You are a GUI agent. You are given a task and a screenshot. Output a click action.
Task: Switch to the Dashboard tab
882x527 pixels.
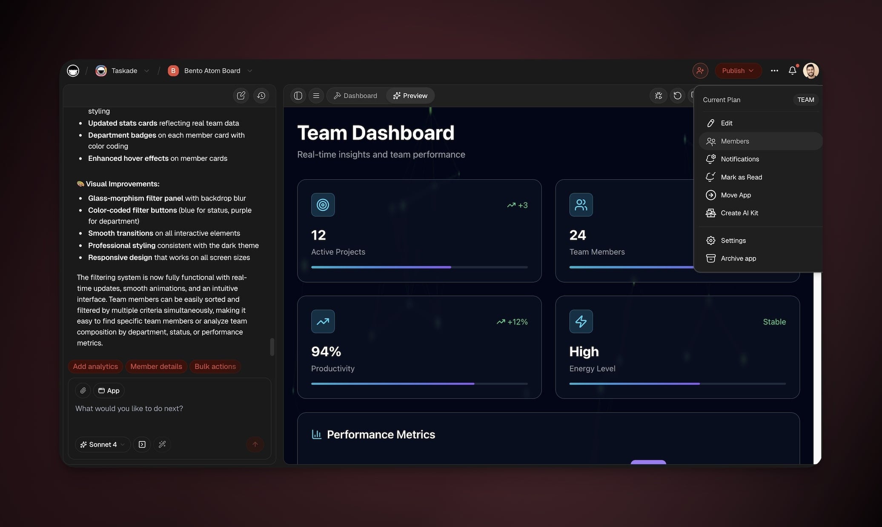coord(355,95)
